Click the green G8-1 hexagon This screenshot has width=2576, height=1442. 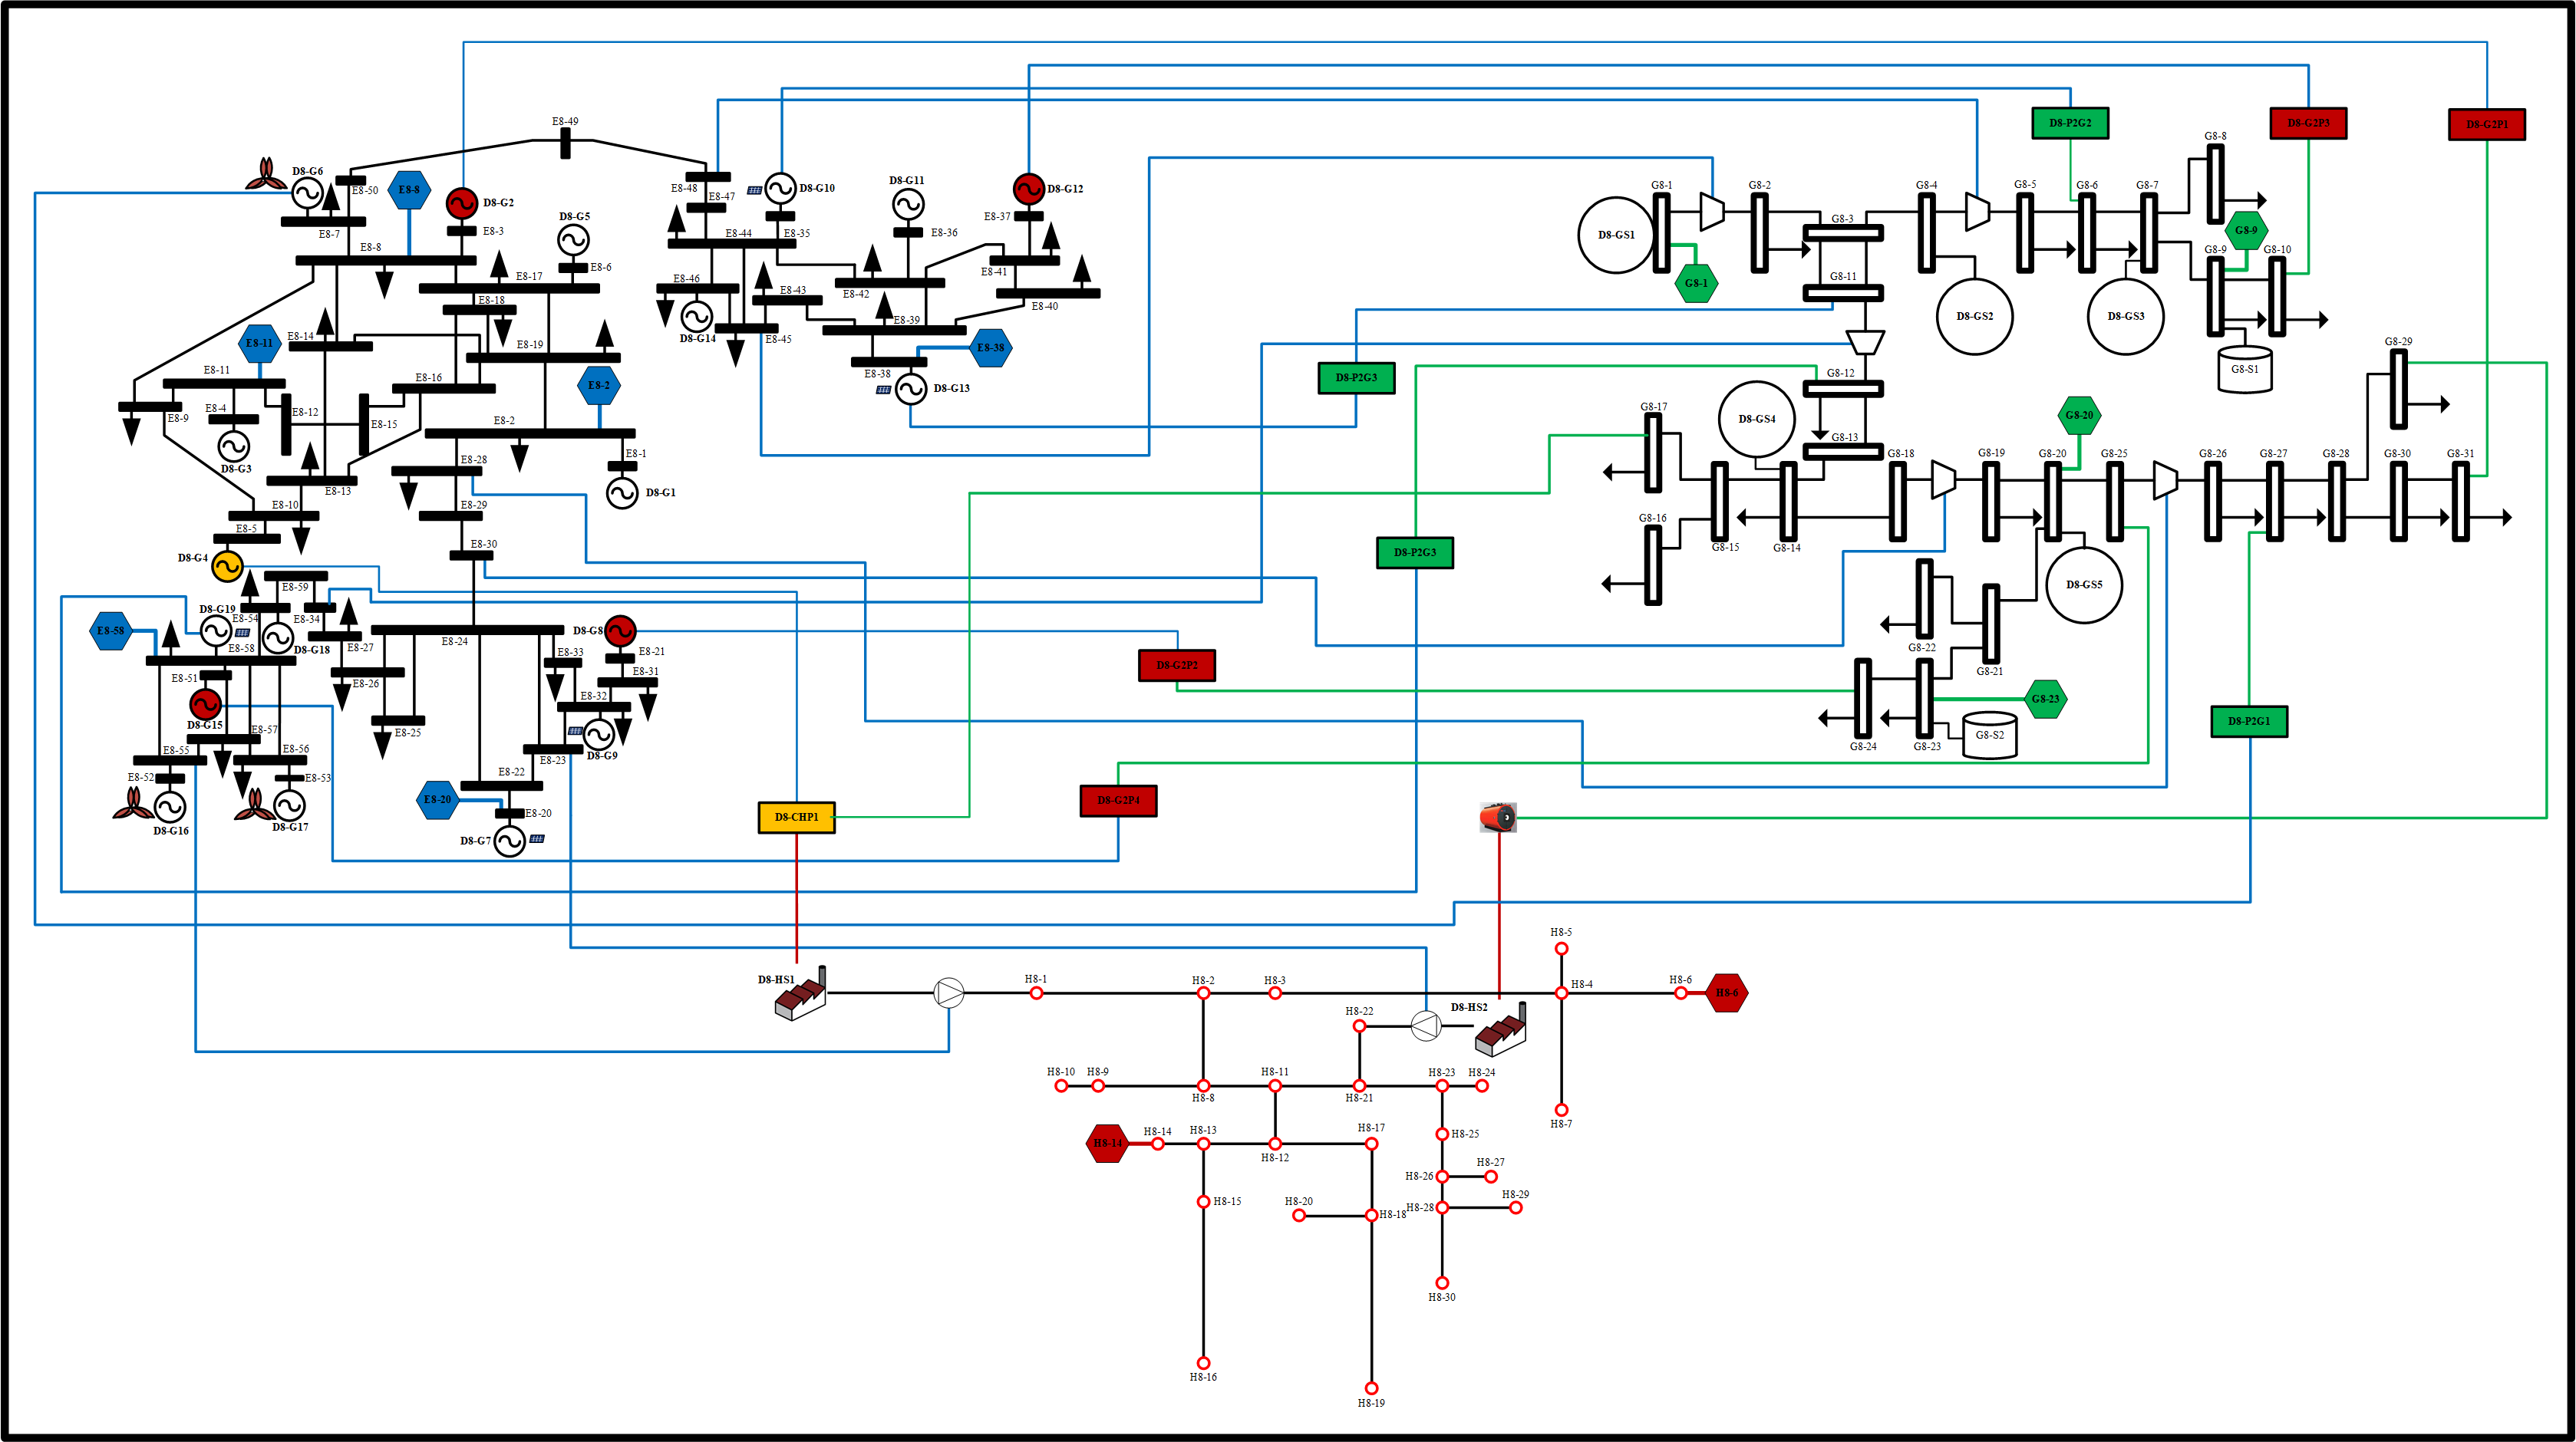pos(1696,283)
